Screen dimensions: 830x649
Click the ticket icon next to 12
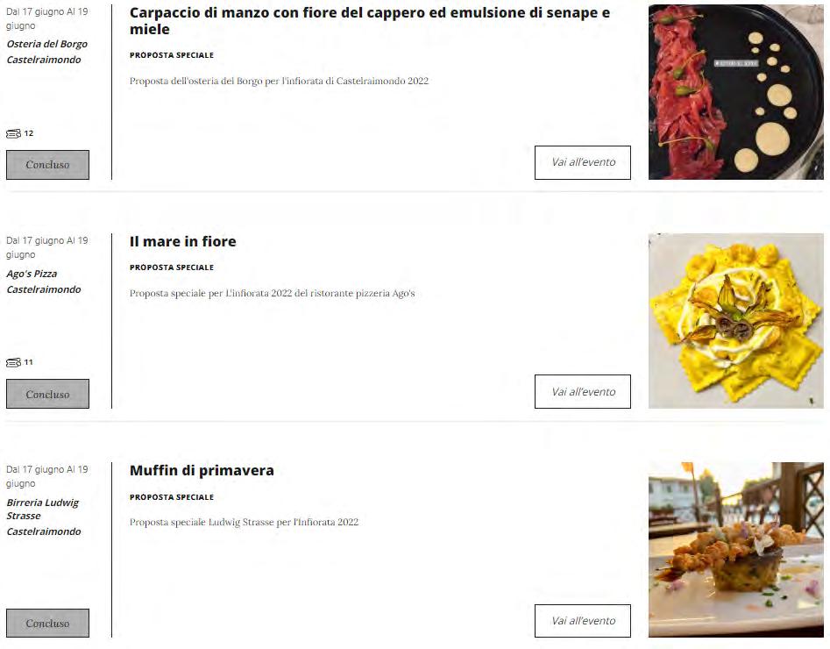(13, 133)
